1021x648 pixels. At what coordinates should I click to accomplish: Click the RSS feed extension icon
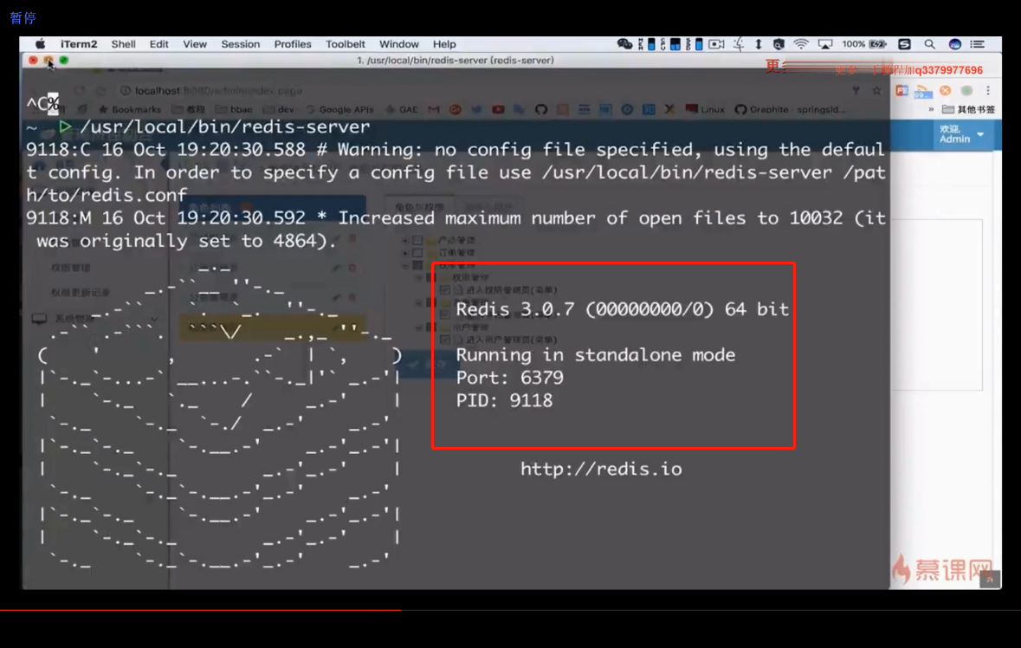tap(923, 91)
